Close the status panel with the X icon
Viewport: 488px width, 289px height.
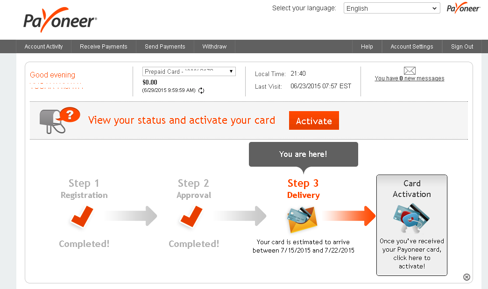click(467, 277)
